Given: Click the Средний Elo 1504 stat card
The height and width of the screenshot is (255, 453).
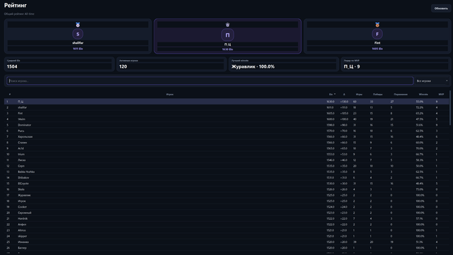Looking at the screenshot, I should (59, 64).
